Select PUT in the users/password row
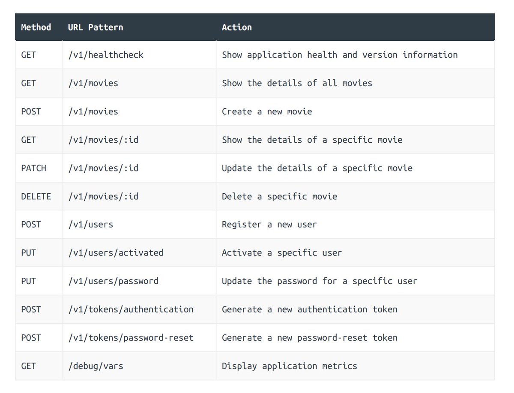 tap(28, 281)
